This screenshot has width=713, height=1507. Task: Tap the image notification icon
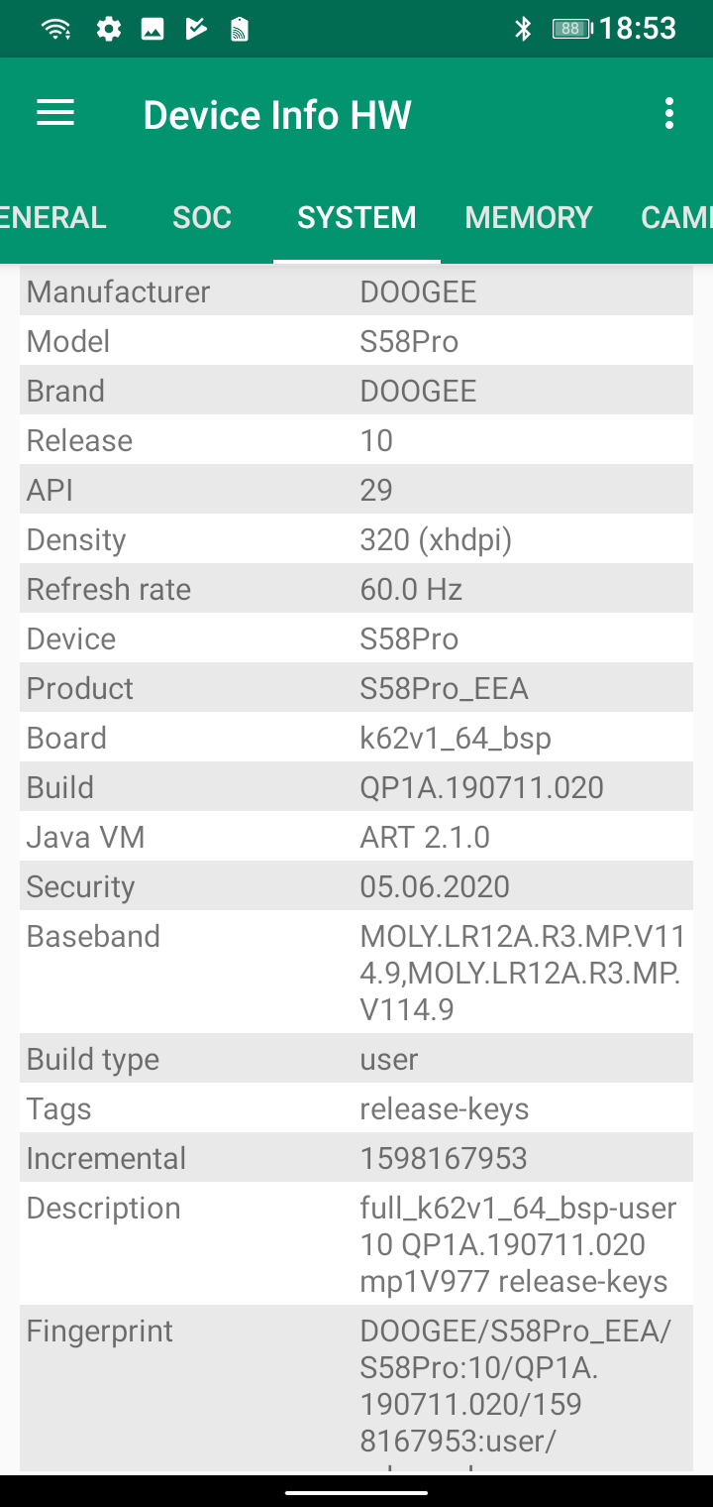153,29
